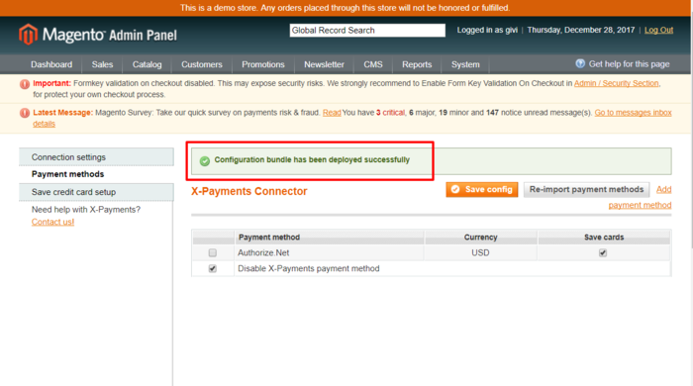693x386 pixels.
Task: Click the Thursday, December 28, 2017 date text
Action: 581,30
